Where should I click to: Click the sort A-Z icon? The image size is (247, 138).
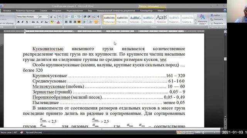coord(93,16)
